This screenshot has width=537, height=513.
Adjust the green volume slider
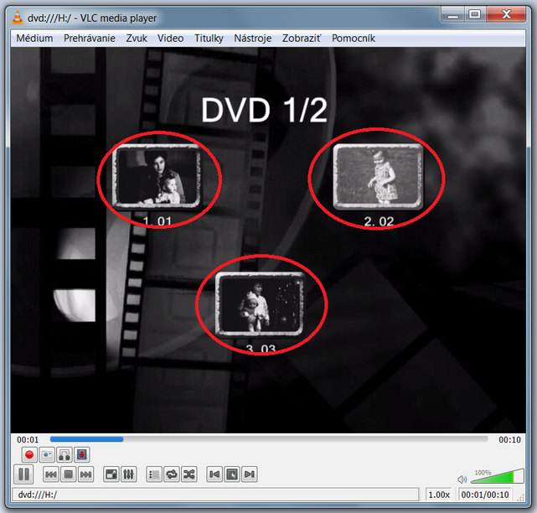[x=498, y=476]
